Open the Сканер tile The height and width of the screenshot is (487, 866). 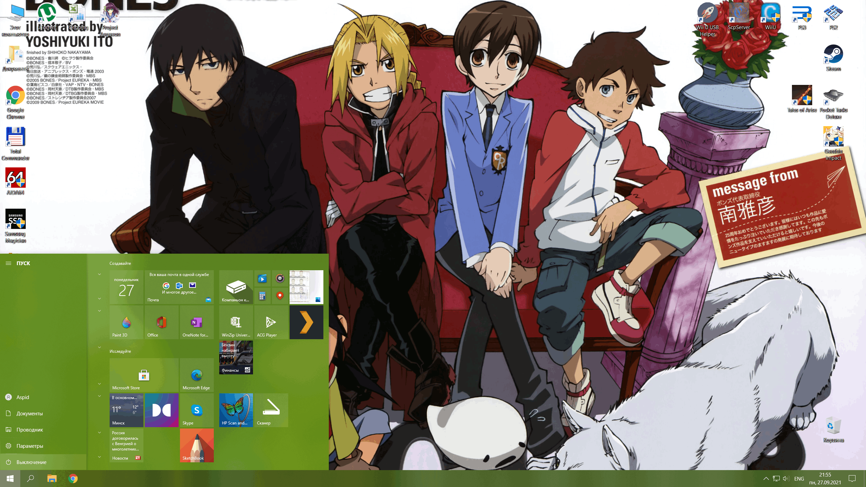271,410
